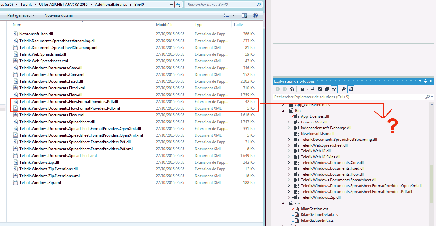Click AdditionalLibraries in the breadcrumb path
This screenshot has width=436, height=226.
tap(111, 5)
